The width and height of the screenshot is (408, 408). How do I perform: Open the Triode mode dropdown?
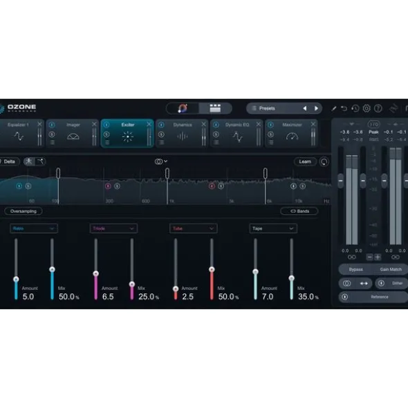(x=113, y=229)
